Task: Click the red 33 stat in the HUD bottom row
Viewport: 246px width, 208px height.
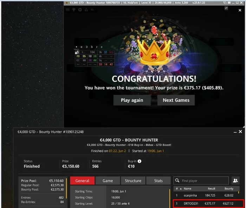Action: (x=101, y=64)
